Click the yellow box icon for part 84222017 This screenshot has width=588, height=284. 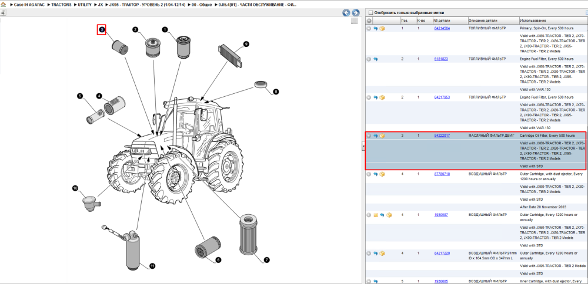click(x=382, y=136)
